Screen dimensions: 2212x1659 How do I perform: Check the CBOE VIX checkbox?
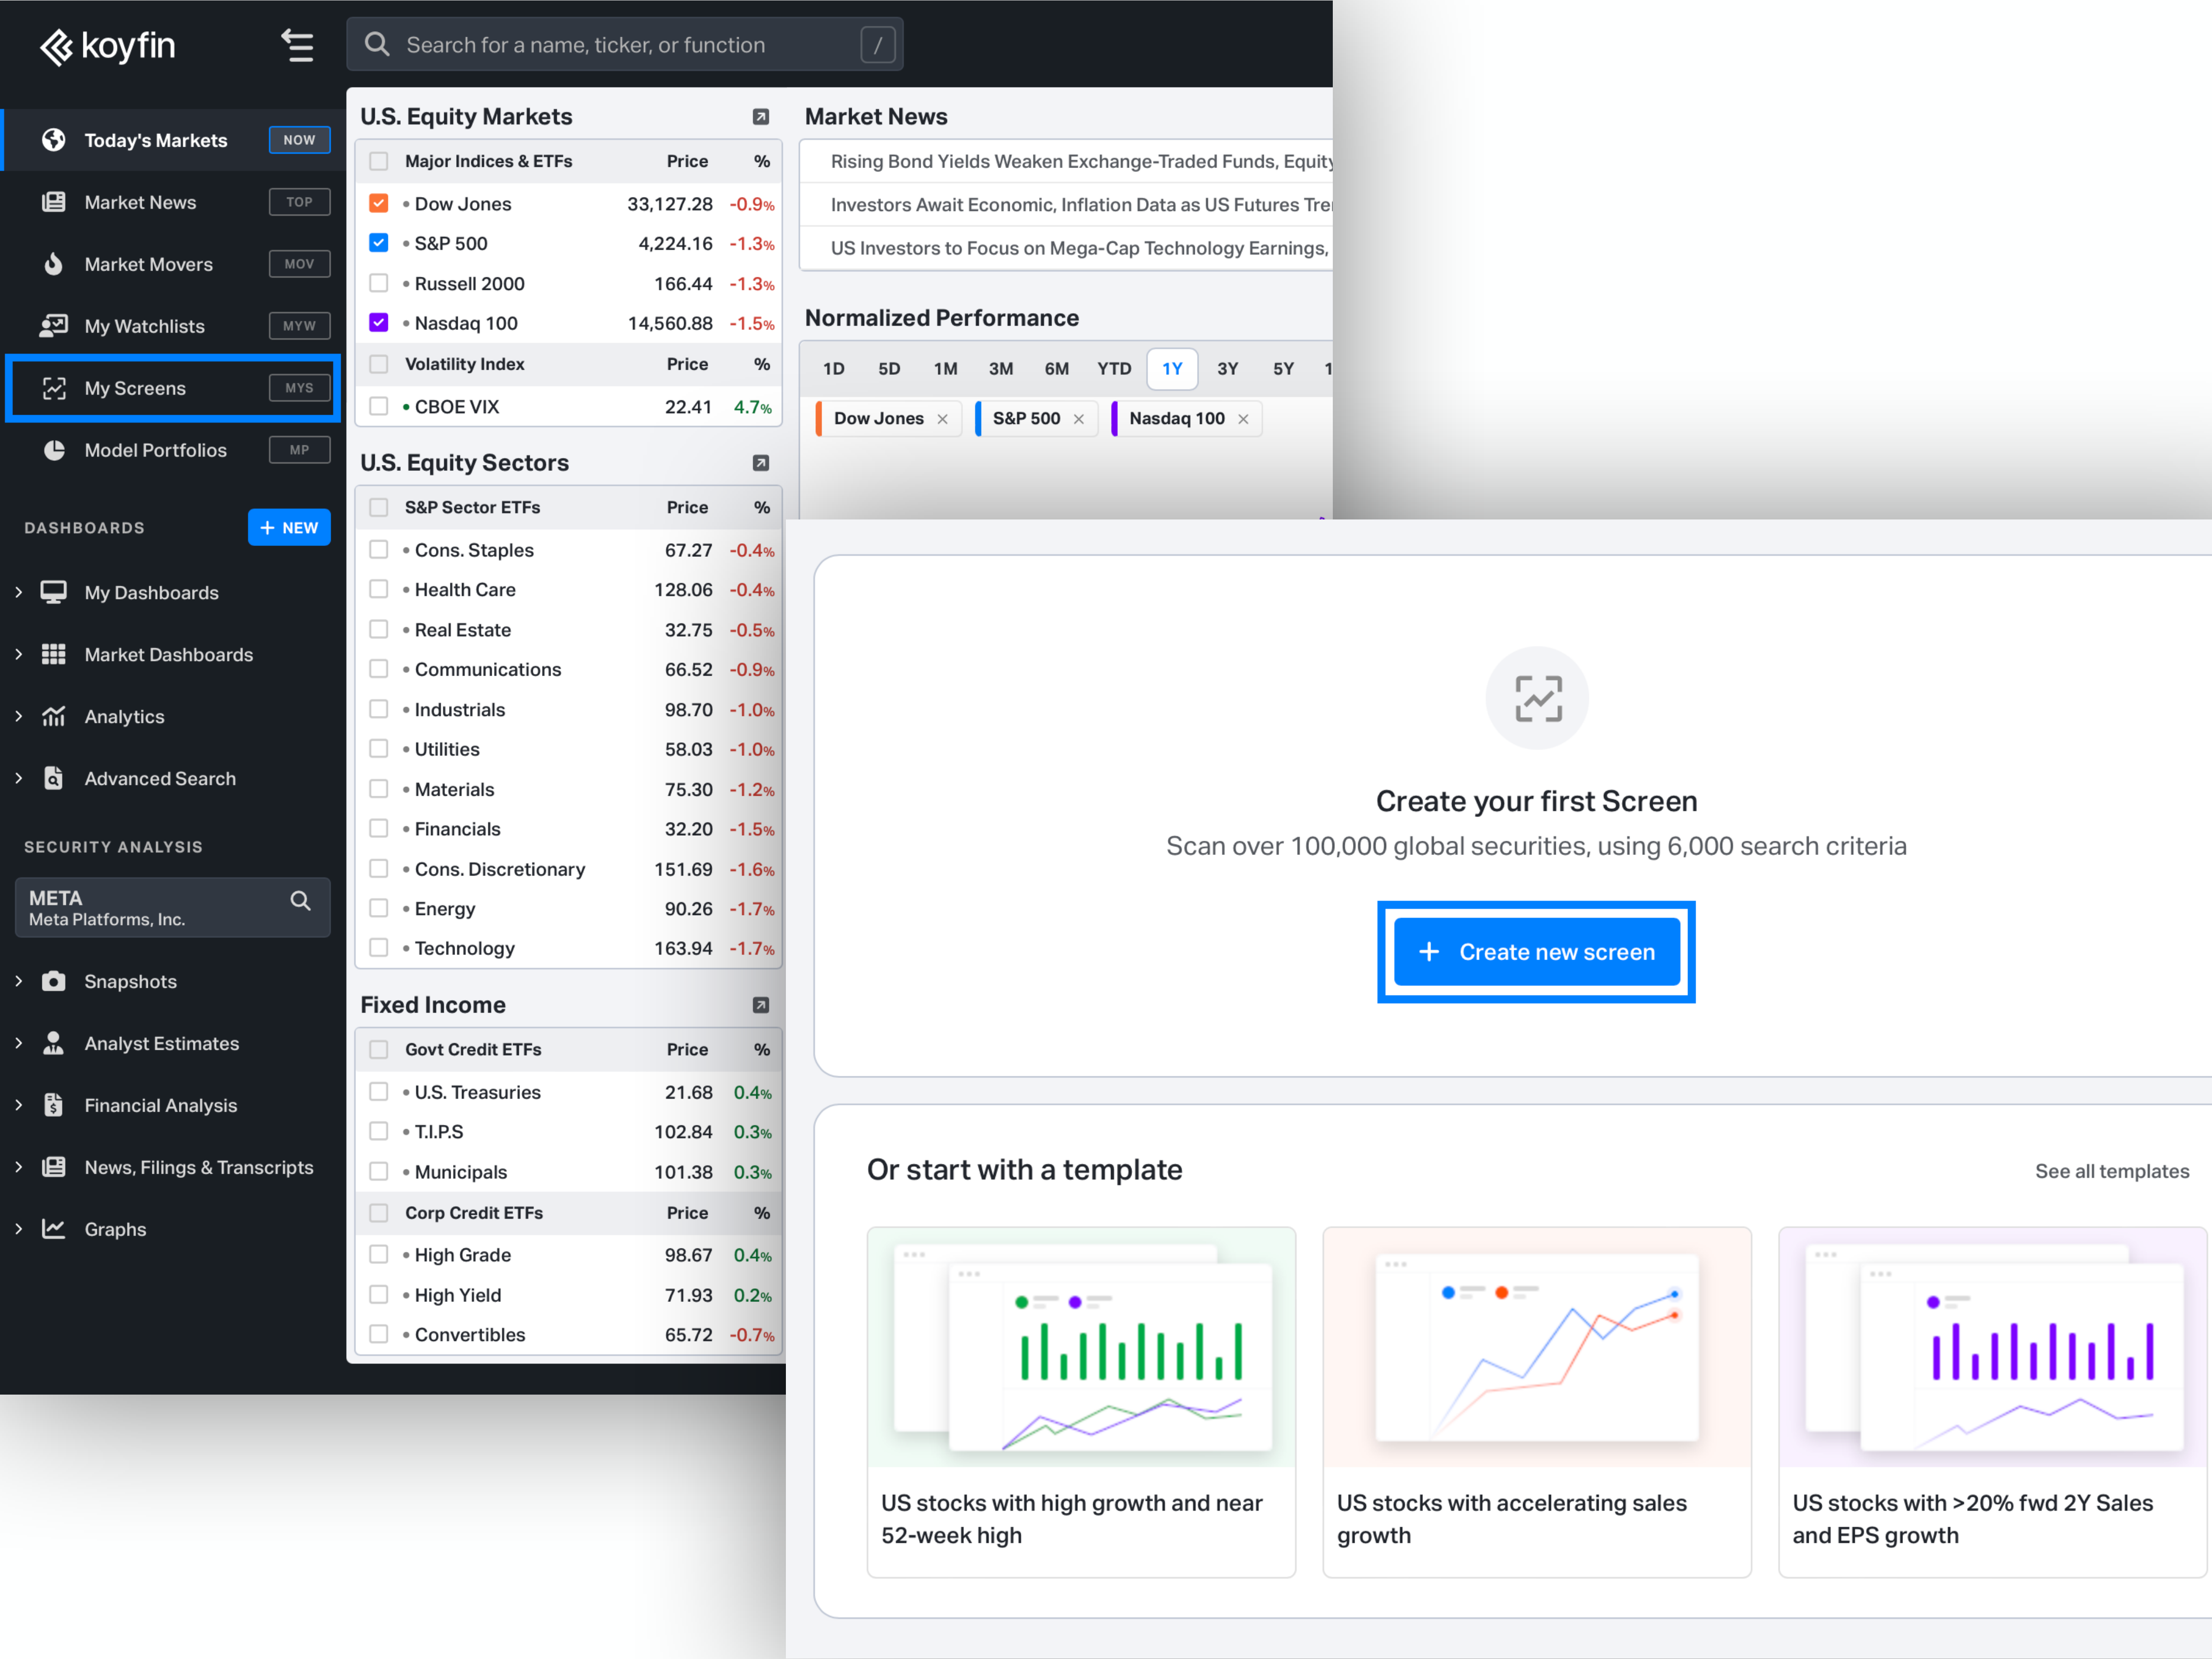point(379,406)
